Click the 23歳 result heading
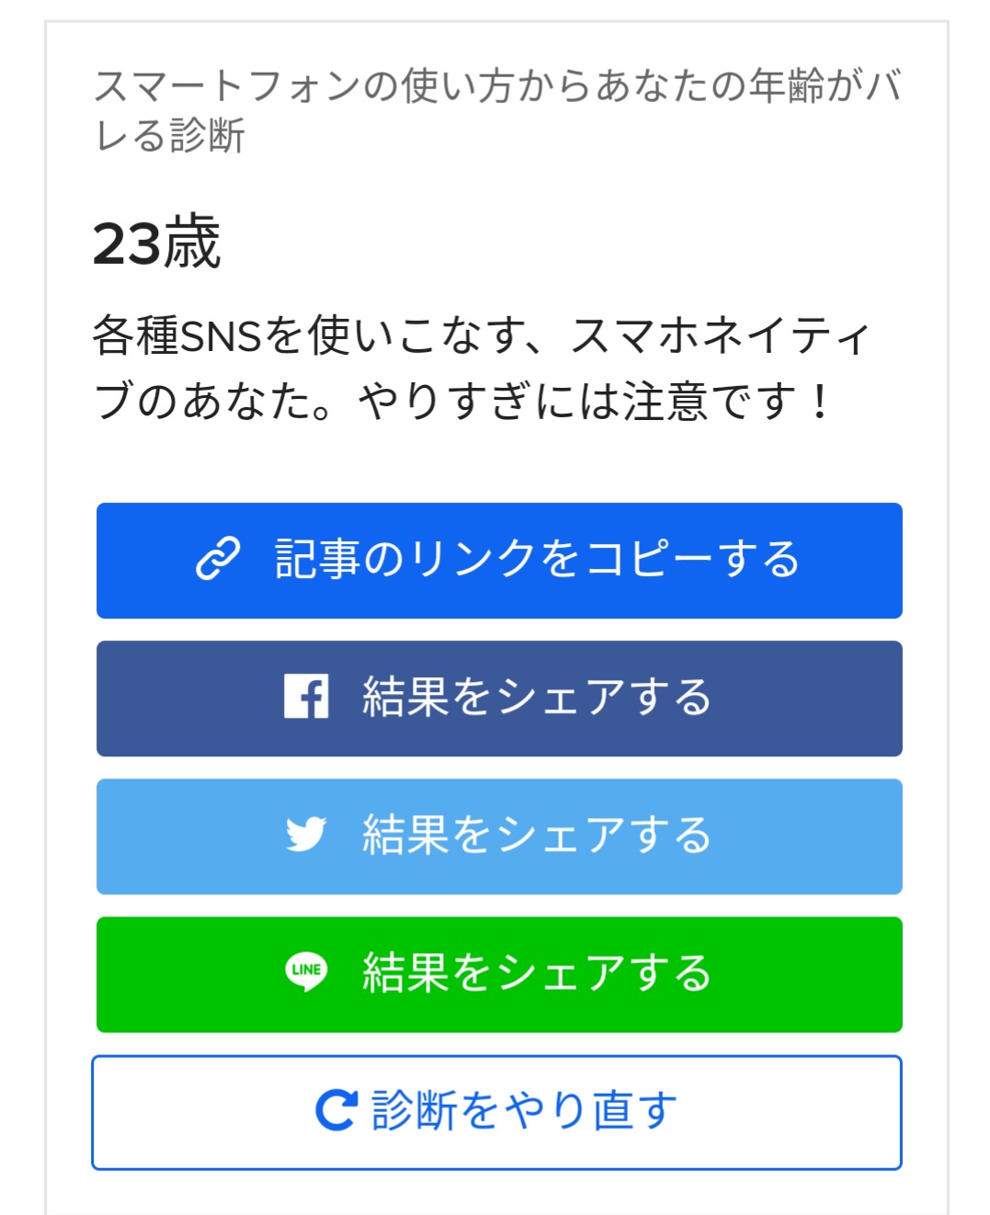 coord(157,244)
